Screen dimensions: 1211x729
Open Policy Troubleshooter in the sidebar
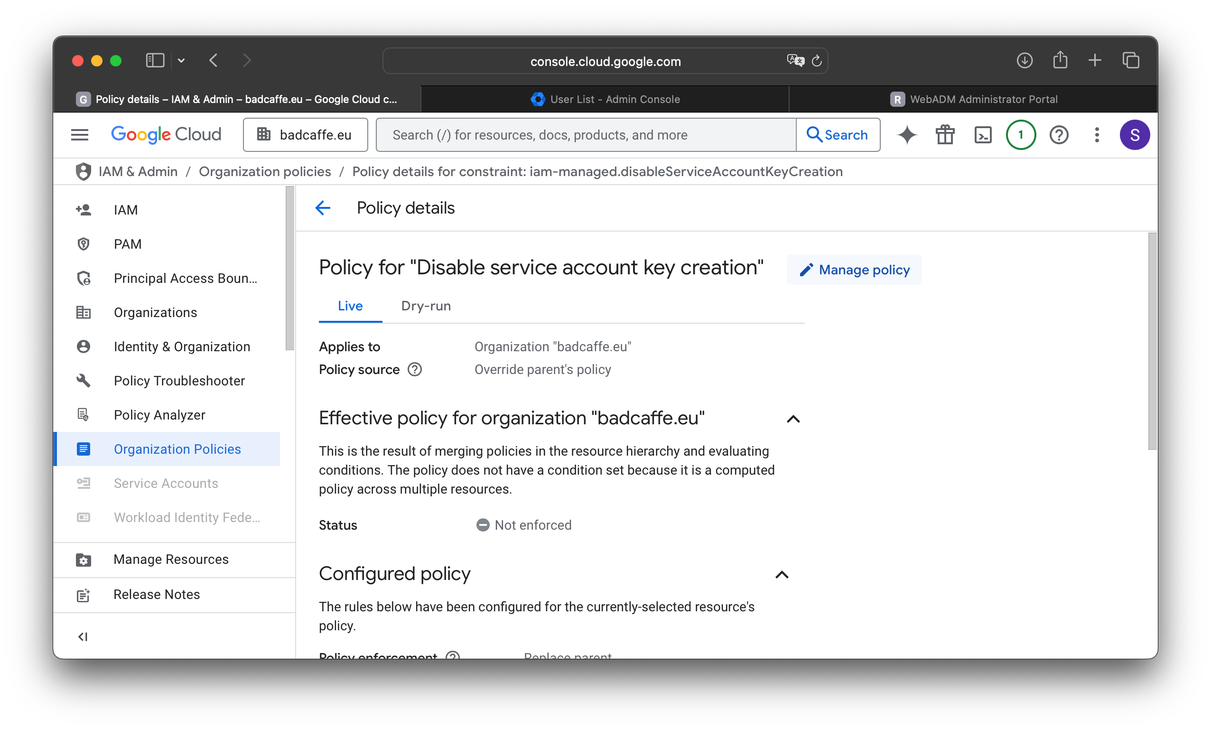pyautogui.click(x=168, y=381)
